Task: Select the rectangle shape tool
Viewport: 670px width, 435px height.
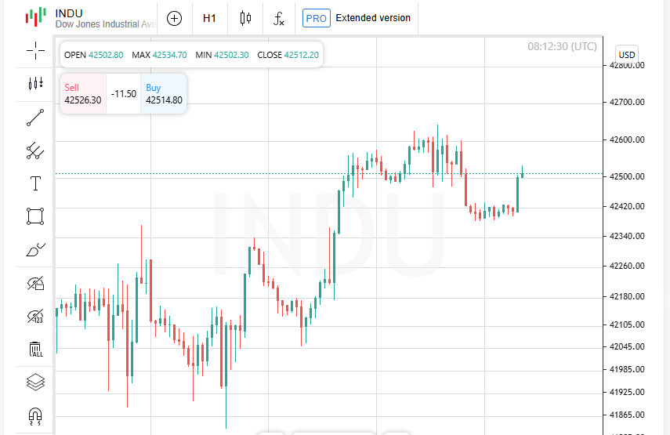Action: [x=35, y=216]
